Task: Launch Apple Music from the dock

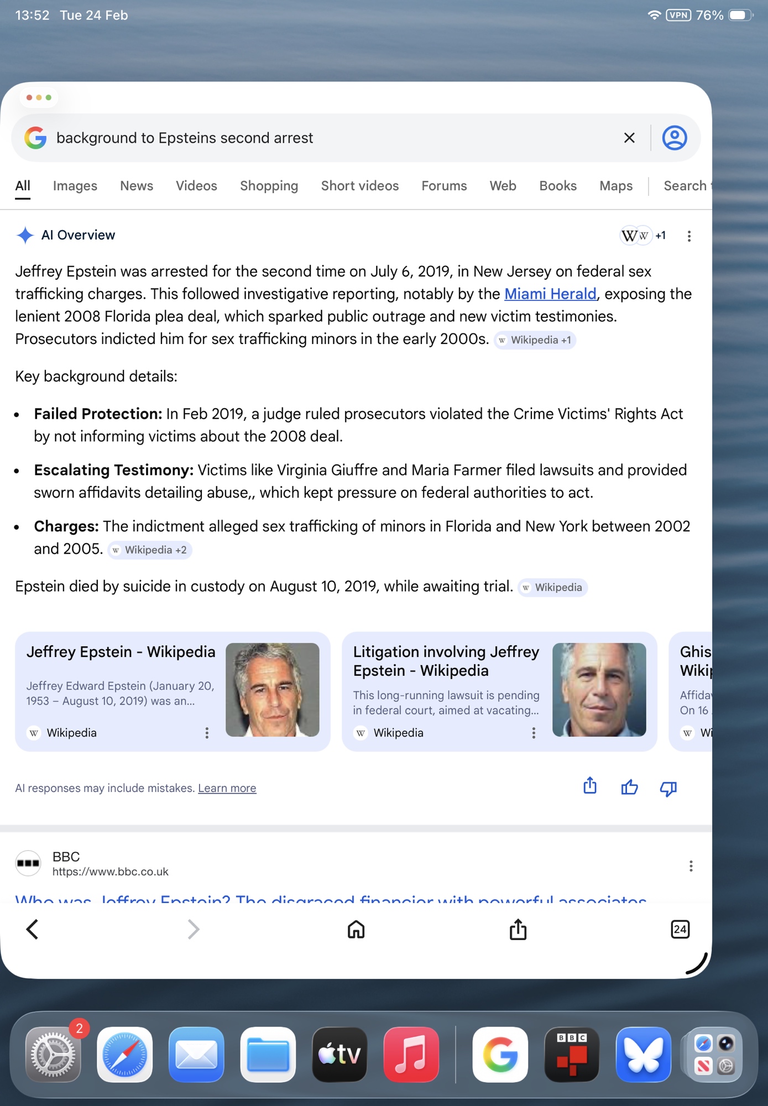Action: tap(411, 1054)
